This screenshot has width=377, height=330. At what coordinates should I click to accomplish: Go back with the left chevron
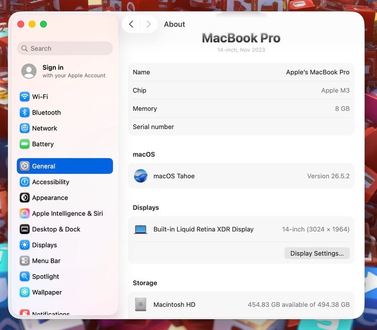131,24
